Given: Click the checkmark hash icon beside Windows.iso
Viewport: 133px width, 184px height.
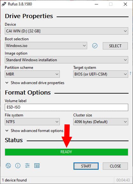Looking at the screenshot, I should (95, 46).
